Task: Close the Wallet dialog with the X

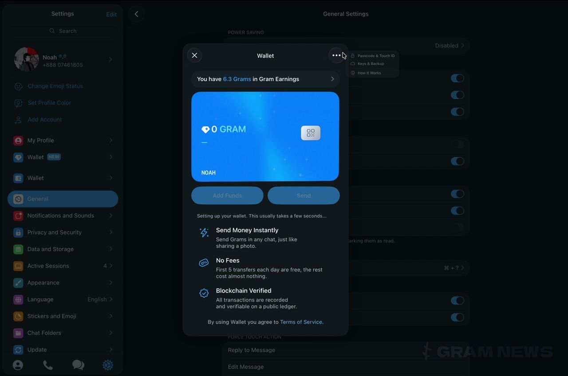Action: coord(194,55)
